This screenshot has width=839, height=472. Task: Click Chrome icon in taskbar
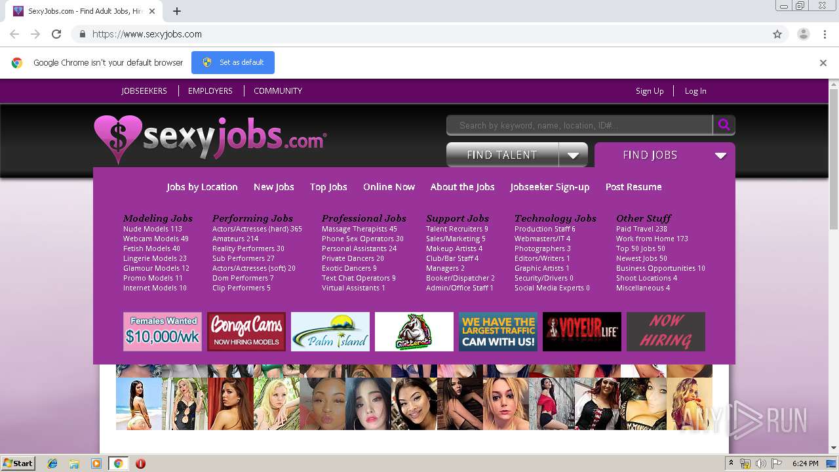[118, 463]
